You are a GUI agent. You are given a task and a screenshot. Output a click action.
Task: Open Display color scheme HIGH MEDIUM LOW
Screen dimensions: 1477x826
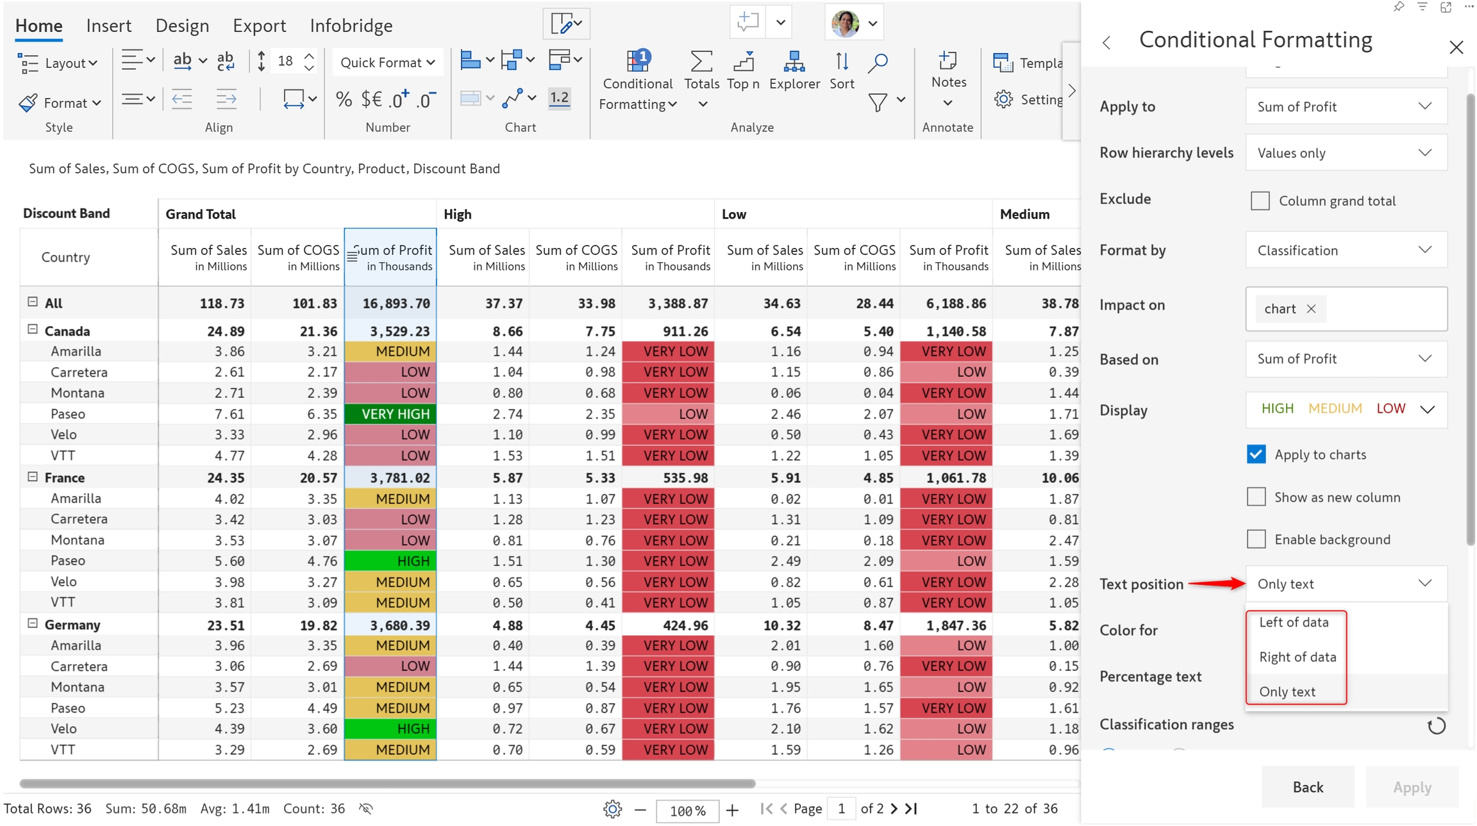tap(1345, 409)
